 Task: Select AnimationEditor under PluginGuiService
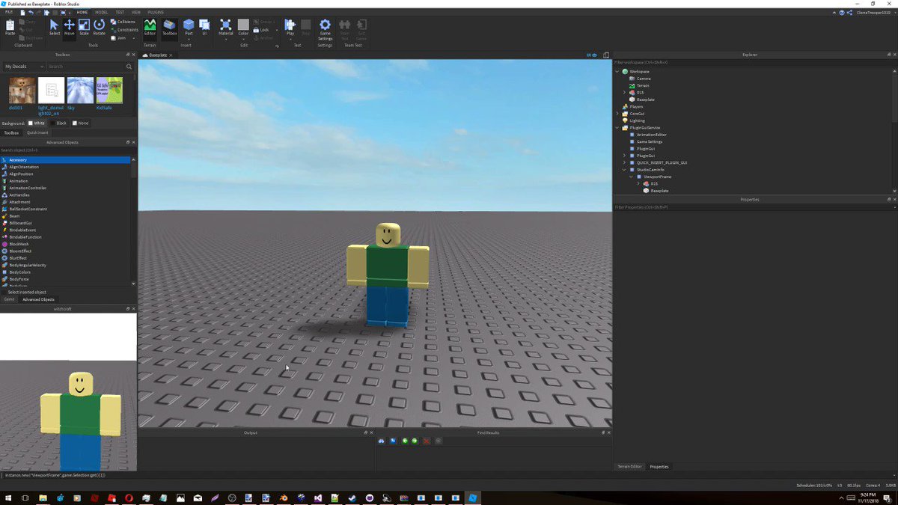tap(650, 135)
